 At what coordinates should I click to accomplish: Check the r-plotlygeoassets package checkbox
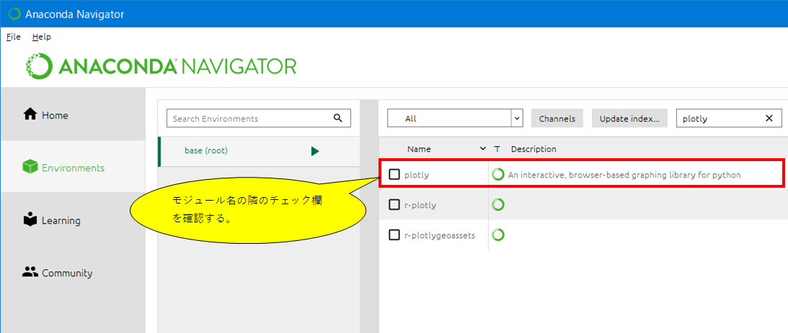394,234
